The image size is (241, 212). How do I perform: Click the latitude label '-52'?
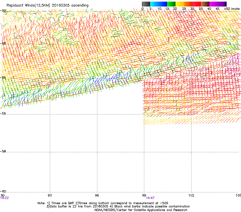pos(3,43)
